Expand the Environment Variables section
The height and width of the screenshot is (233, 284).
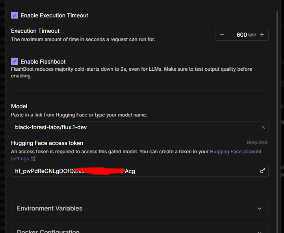pos(50,209)
